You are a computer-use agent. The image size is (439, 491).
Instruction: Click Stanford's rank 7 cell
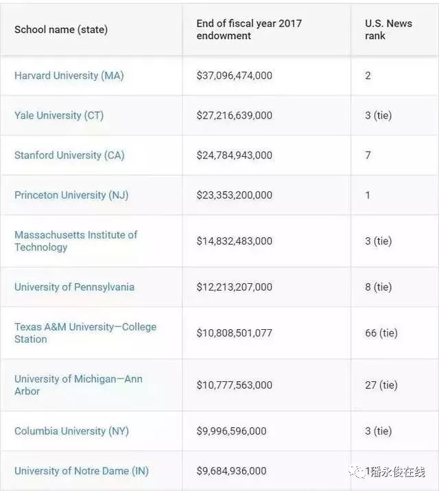[368, 155]
